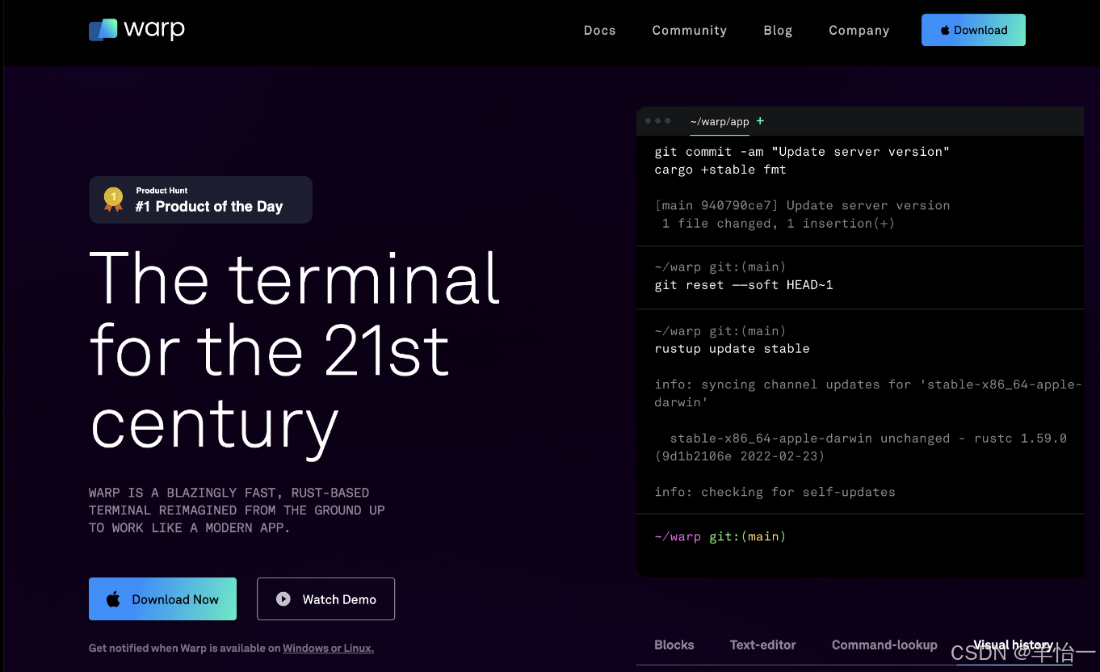Switch to the Text-editor tab
The width and height of the screenshot is (1100, 672).
point(762,645)
